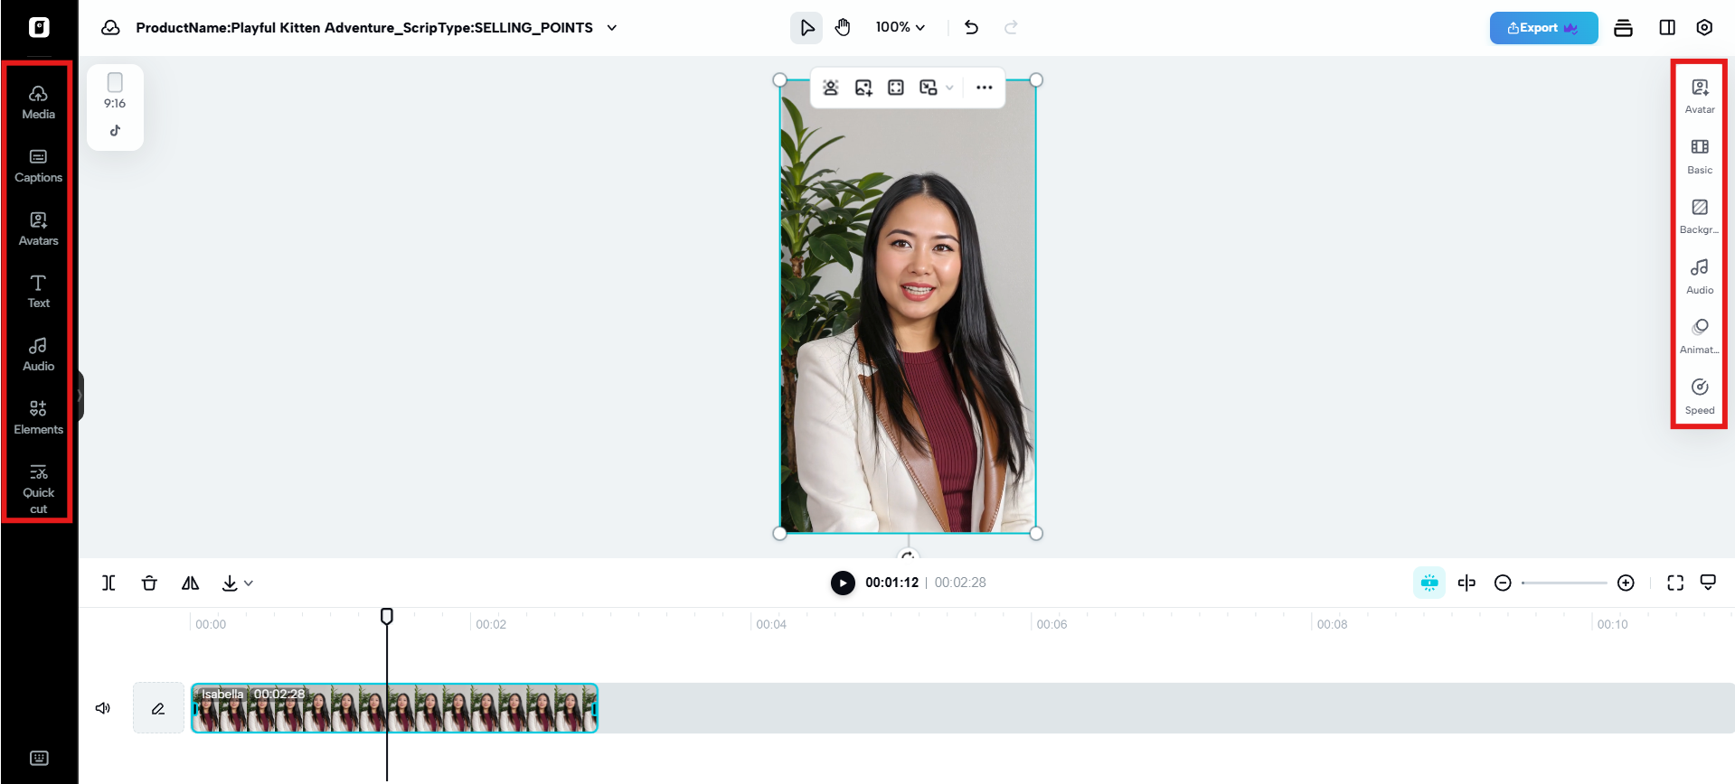Open the Captions panel
This screenshot has height=784, width=1735.
(38, 165)
